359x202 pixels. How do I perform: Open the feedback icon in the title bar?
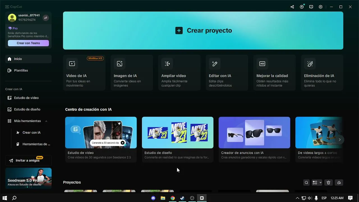click(x=311, y=7)
